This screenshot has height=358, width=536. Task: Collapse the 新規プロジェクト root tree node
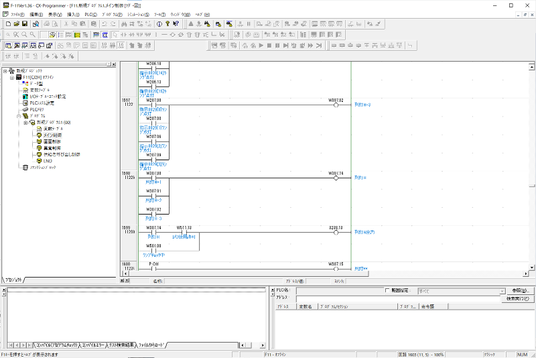point(5,70)
